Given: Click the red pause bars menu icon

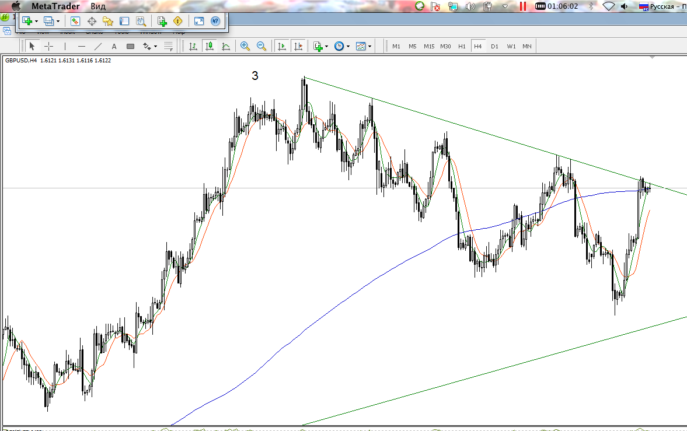Looking at the screenshot, I should pyautogui.click(x=523, y=6).
